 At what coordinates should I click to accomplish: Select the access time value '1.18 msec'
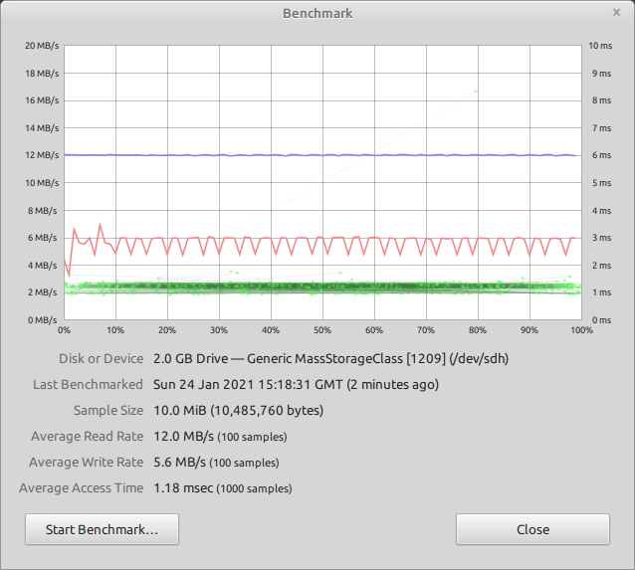[x=183, y=487]
